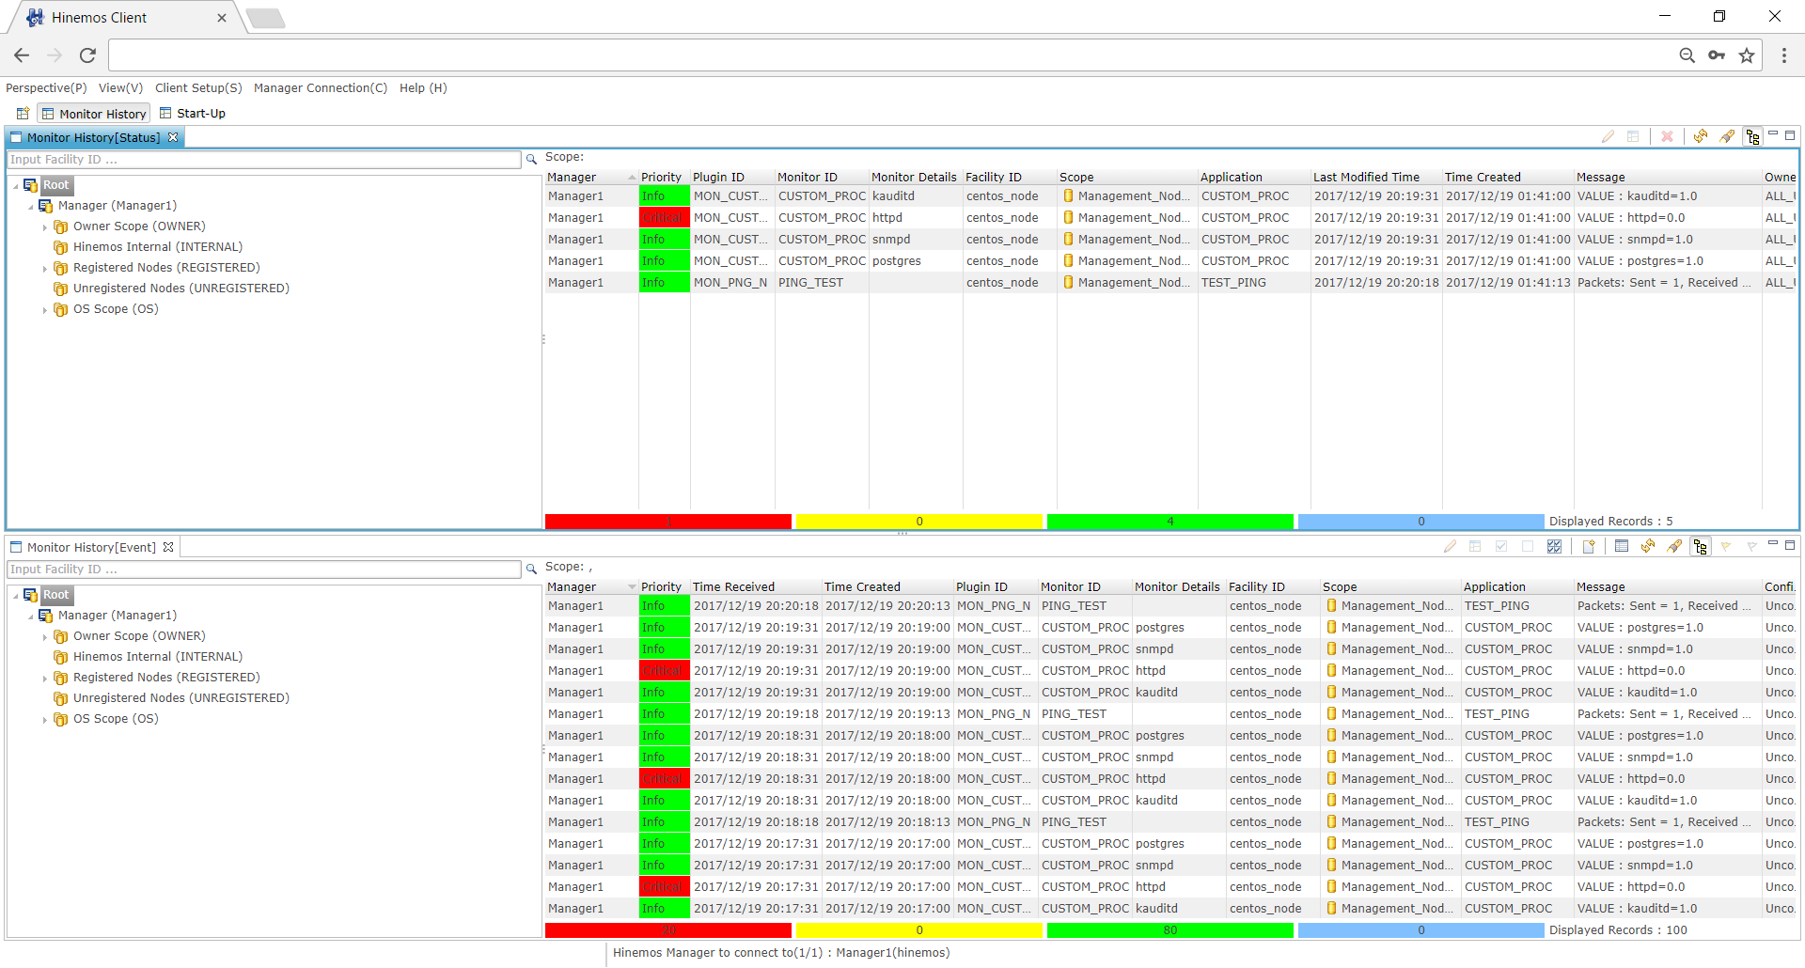This screenshot has width=1805, height=968.
Task: Sort the Event table by Time Received
Action: [756, 586]
